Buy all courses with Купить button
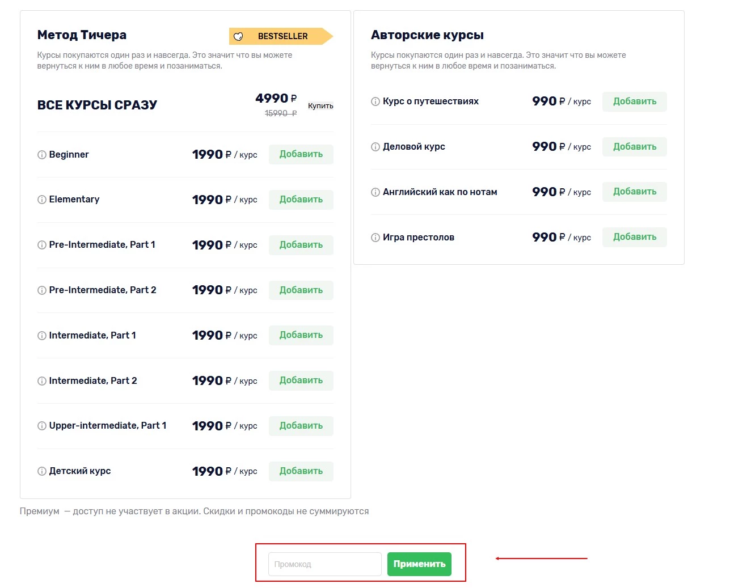 point(320,106)
